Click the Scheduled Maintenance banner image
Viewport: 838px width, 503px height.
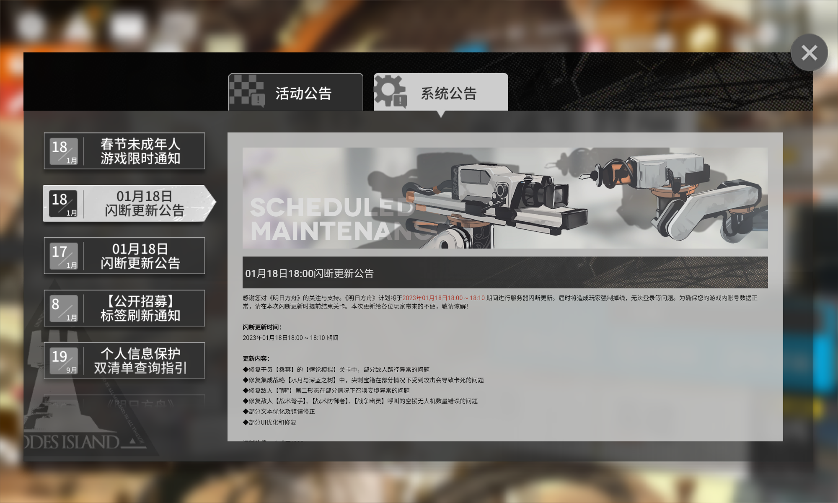point(505,198)
